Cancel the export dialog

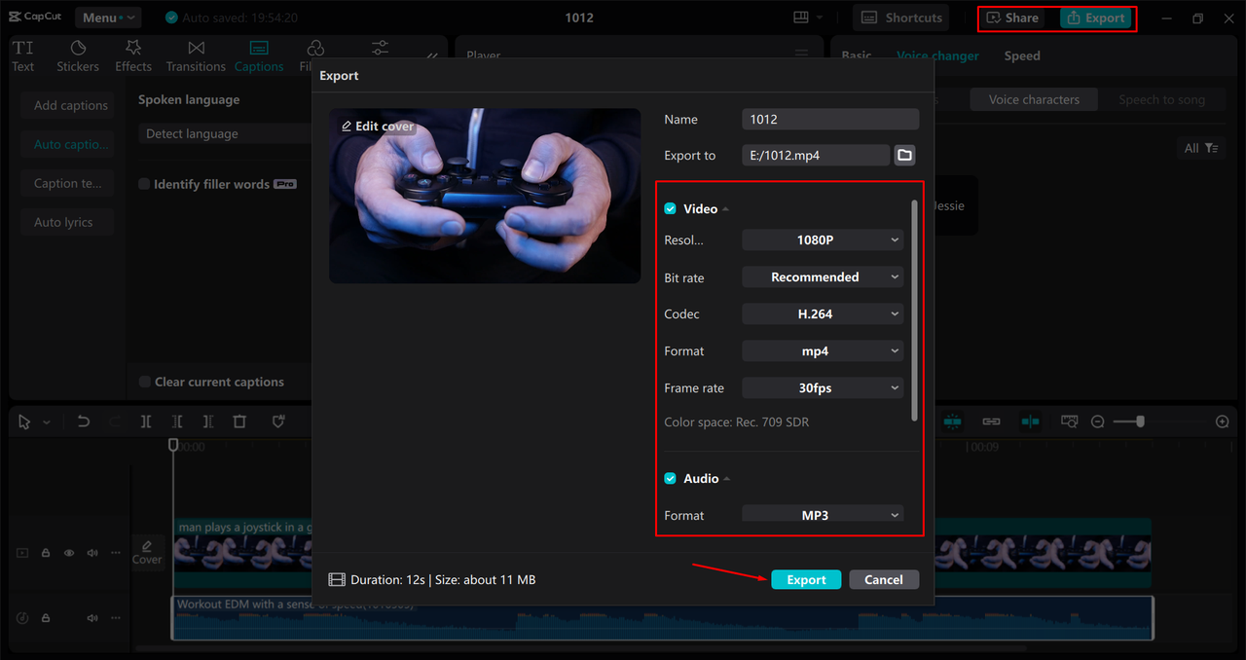tap(883, 580)
